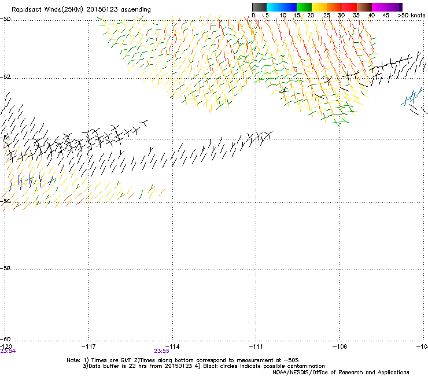Click the legend number '45'
This screenshot has width=428, height=376.
[x=386, y=16]
